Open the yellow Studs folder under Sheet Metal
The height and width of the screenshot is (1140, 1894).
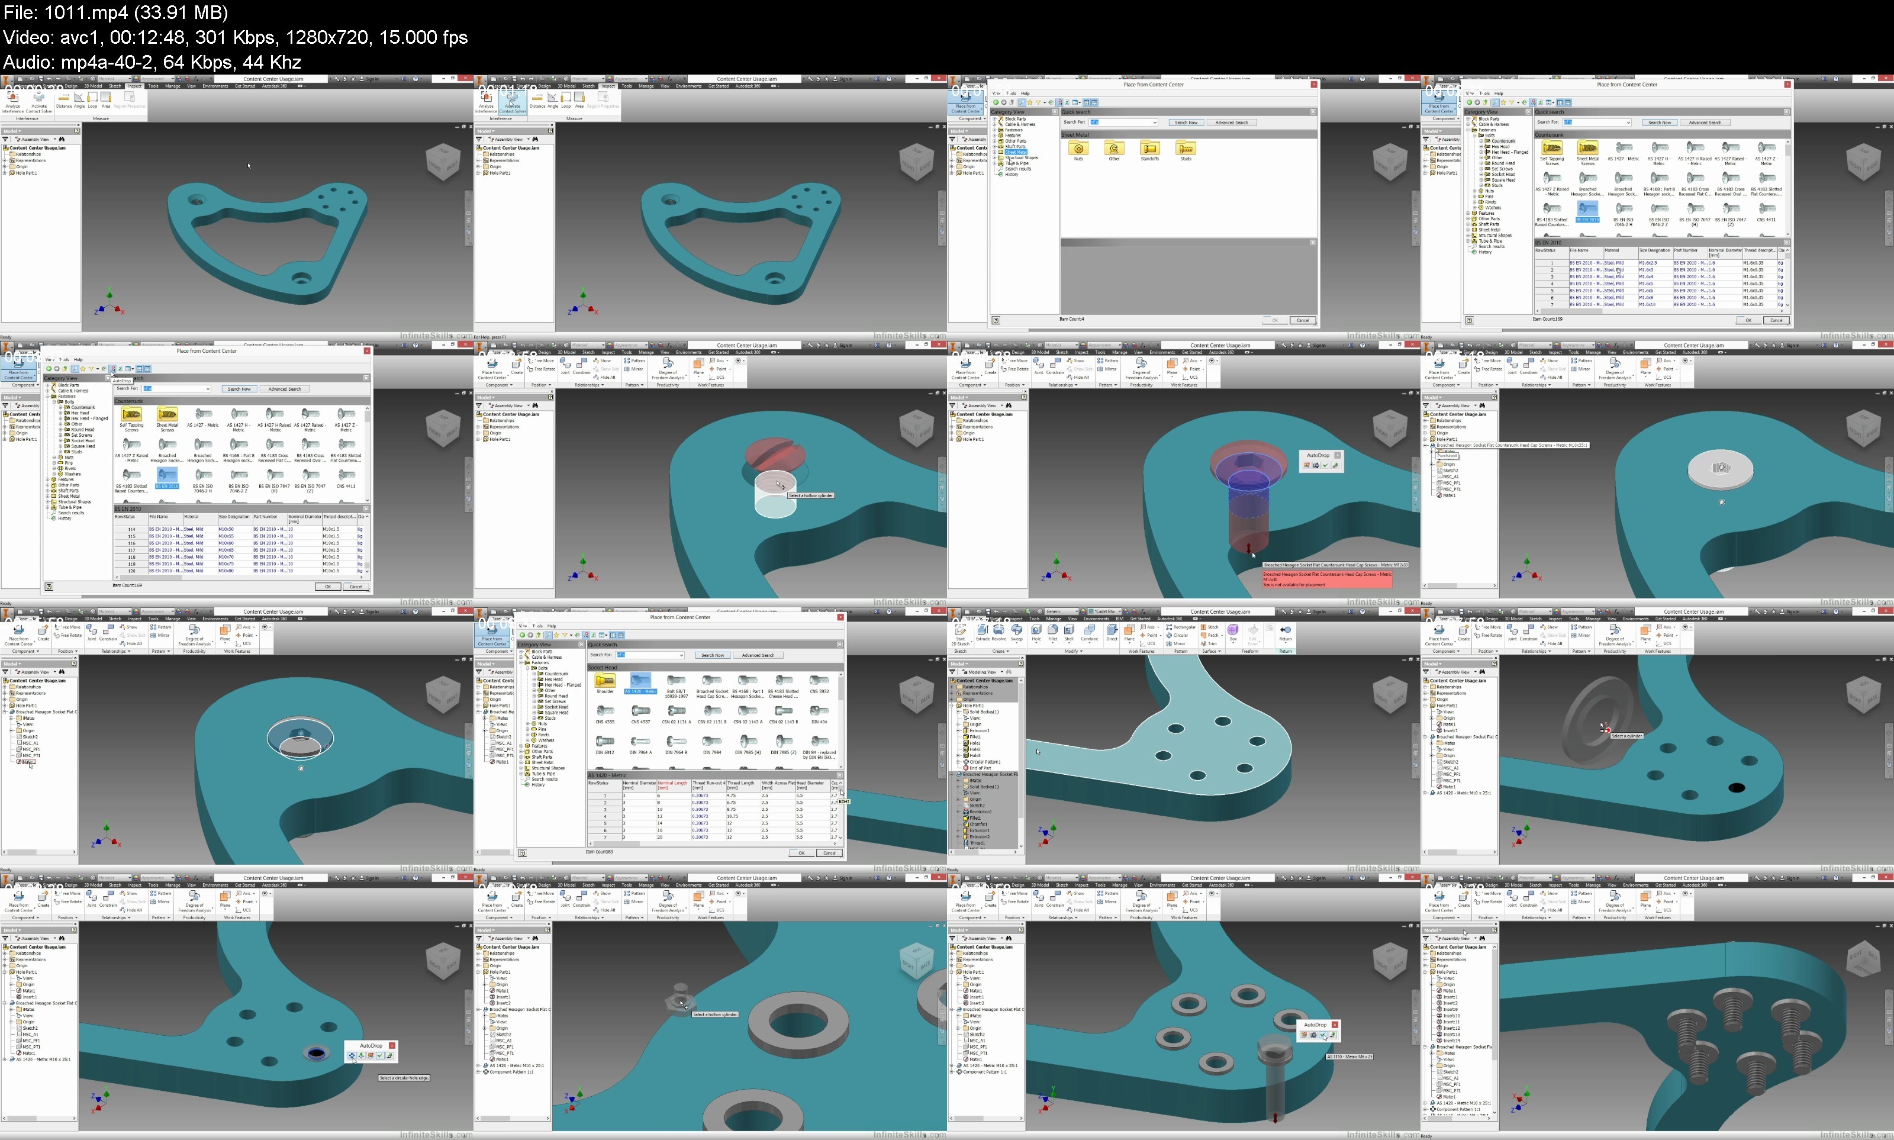tap(1186, 149)
